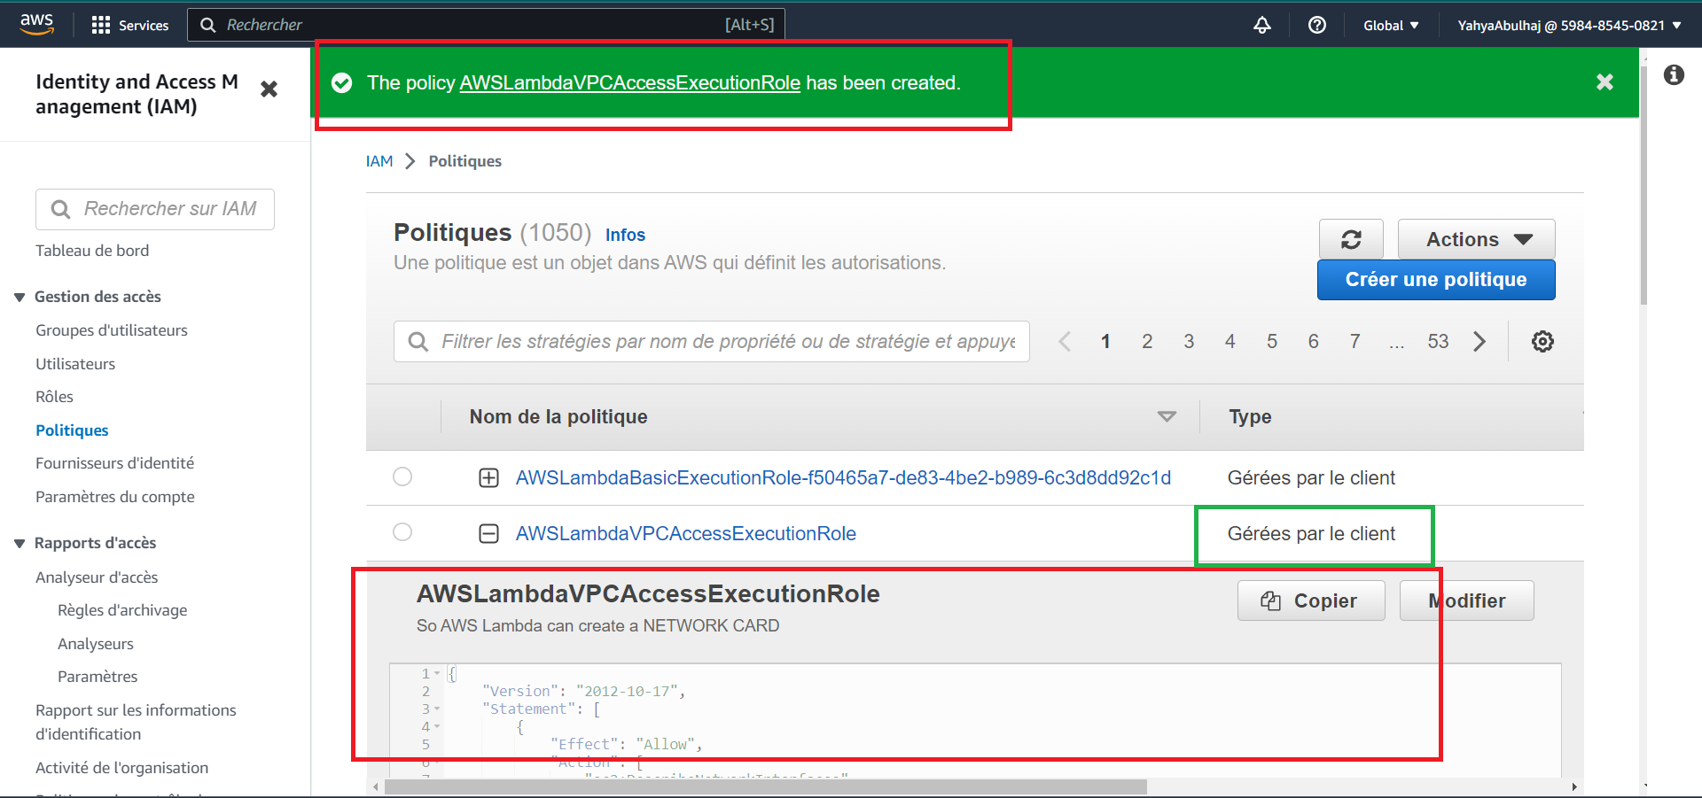This screenshot has height=798, width=1702.
Task: Click the Modifier button
Action: pos(1467,600)
